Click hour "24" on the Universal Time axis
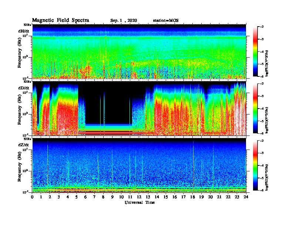293x226 pixels. (x=246, y=197)
